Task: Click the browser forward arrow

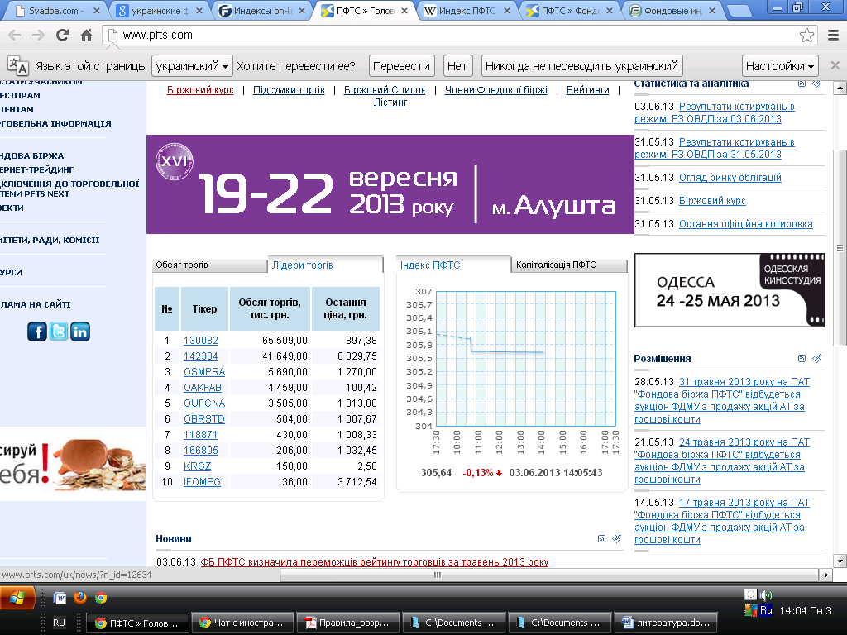Action: tap(38, 36)
